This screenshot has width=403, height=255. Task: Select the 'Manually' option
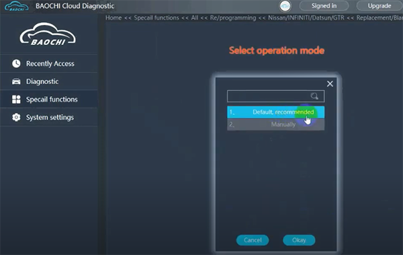(276, 124)
